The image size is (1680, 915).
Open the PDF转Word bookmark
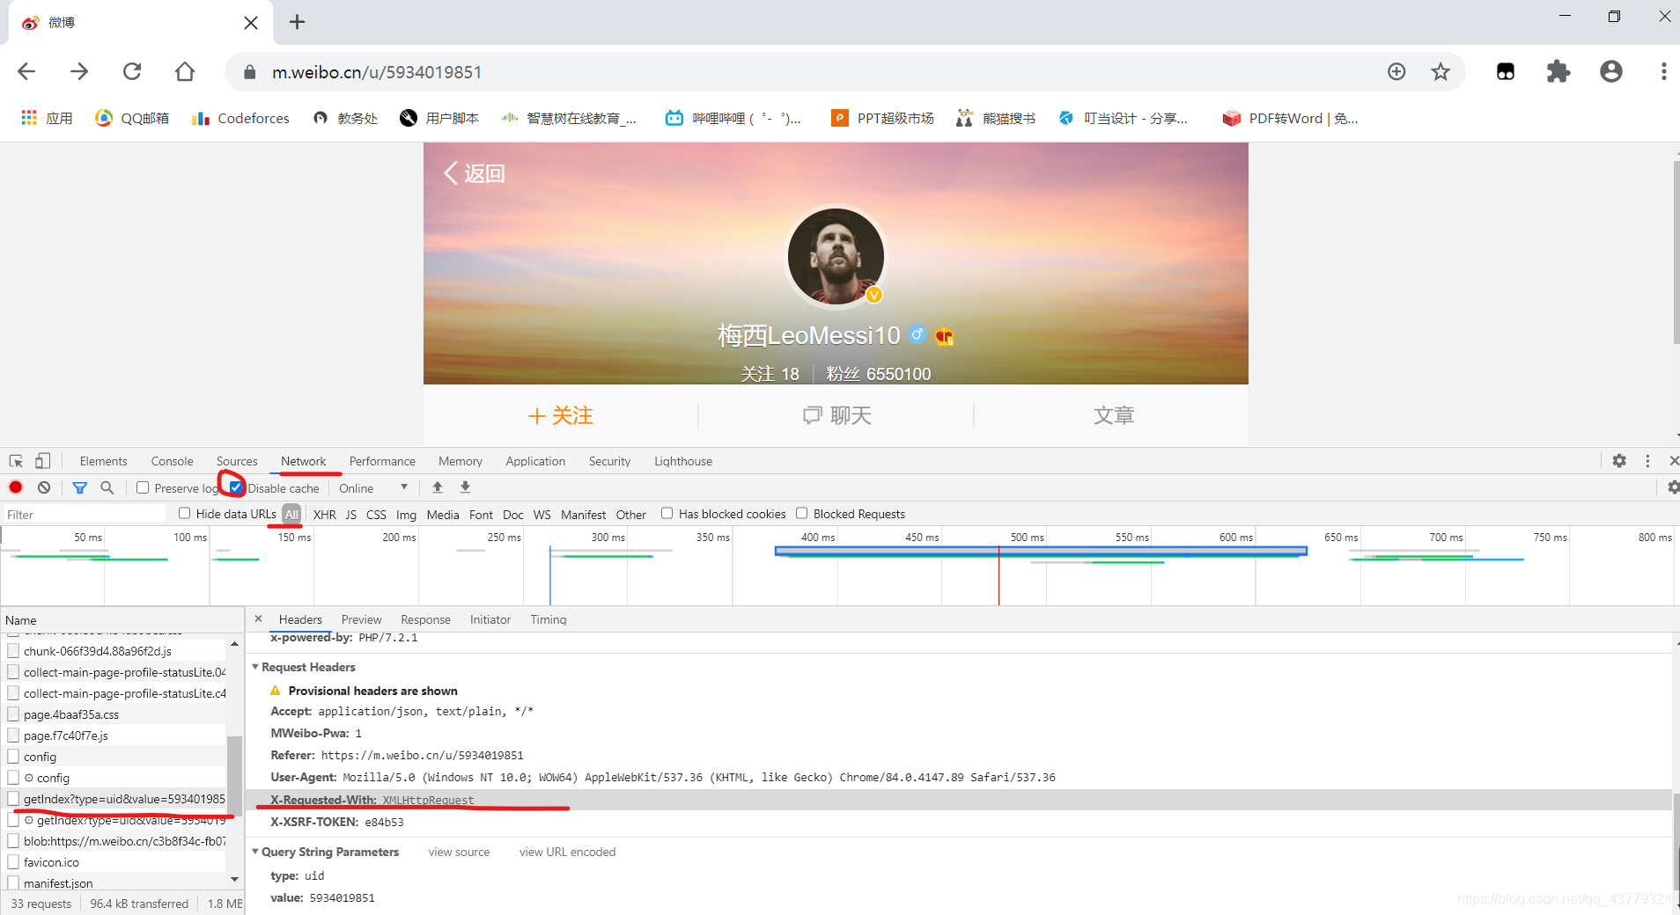[x=1290, y=118]
